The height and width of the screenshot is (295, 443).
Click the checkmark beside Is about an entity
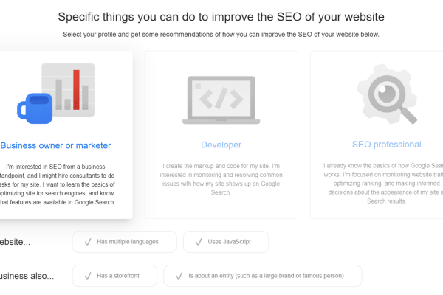point(179,276)
